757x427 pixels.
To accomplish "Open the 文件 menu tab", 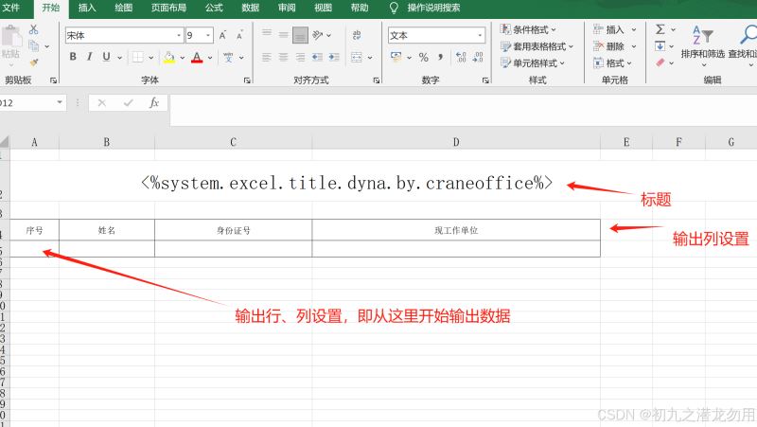I will [x=11, y=8].
